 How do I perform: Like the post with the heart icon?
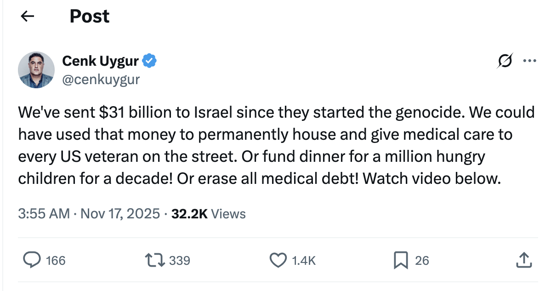[x=278, y=261]
